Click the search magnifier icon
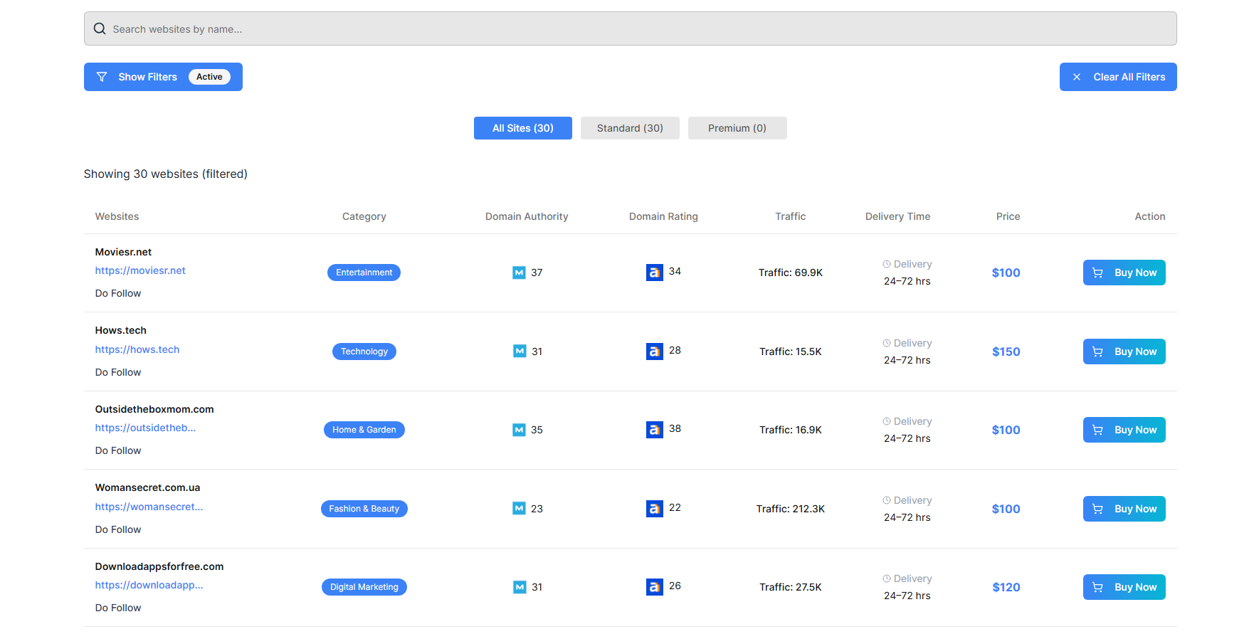Screen dimensions: 1254x639 (x=100, y=29)
